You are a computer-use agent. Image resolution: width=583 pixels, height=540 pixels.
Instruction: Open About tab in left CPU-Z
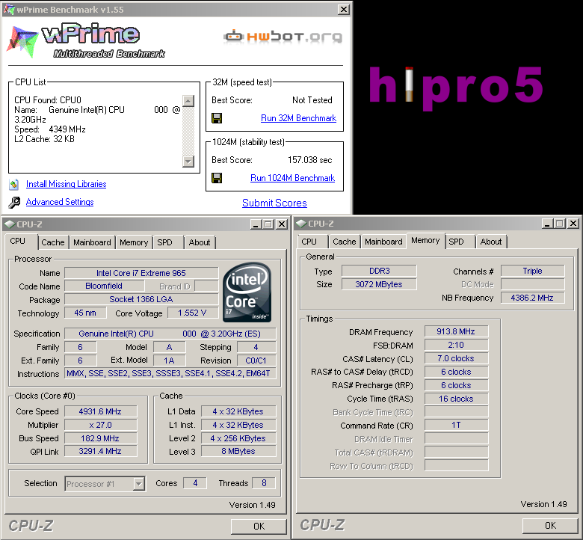[200, 242]
